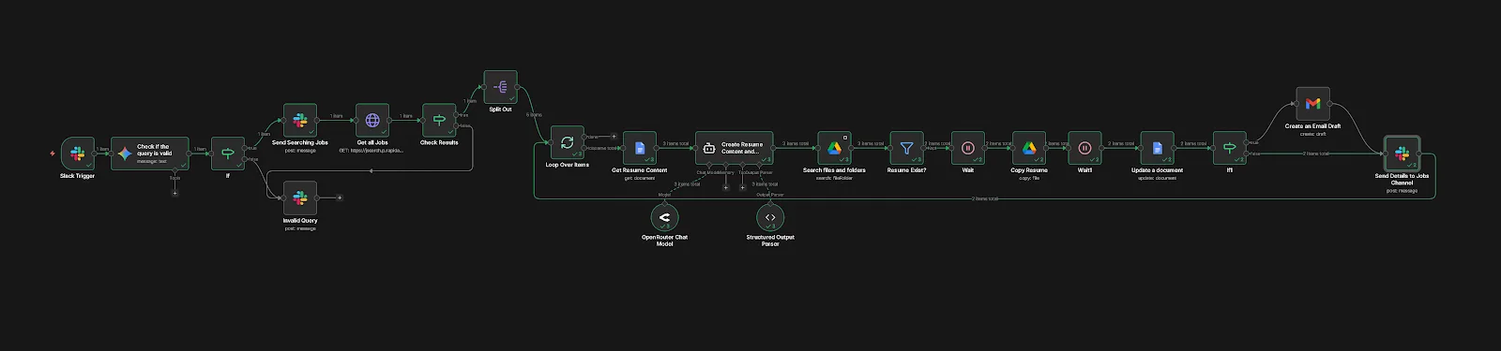Open the Send Searching Jobs Slack node
This screenshot has width=1501, height=351.
[300, 121]
